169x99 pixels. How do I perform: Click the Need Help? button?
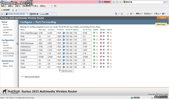[x=161, y=24]
